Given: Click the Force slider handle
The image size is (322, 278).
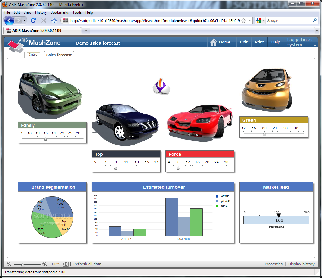Looking at the screenshot, I should pos(178,168).
